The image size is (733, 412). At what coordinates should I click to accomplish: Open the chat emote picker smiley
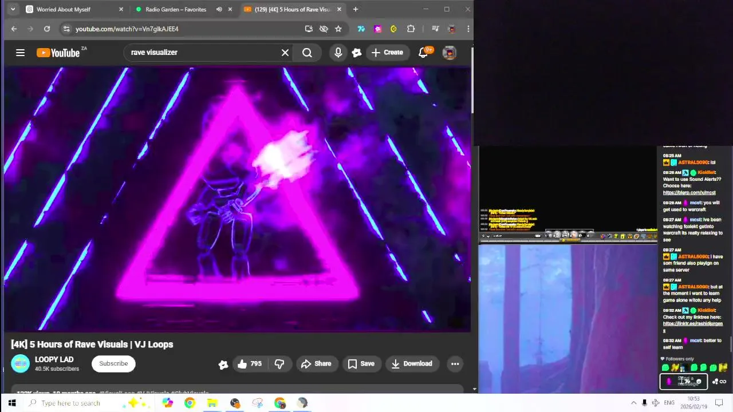[x=698, y=382]
